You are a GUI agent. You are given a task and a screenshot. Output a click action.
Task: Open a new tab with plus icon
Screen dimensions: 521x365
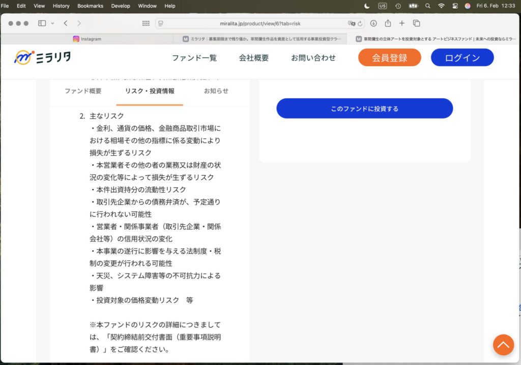(x=402, y=23)
